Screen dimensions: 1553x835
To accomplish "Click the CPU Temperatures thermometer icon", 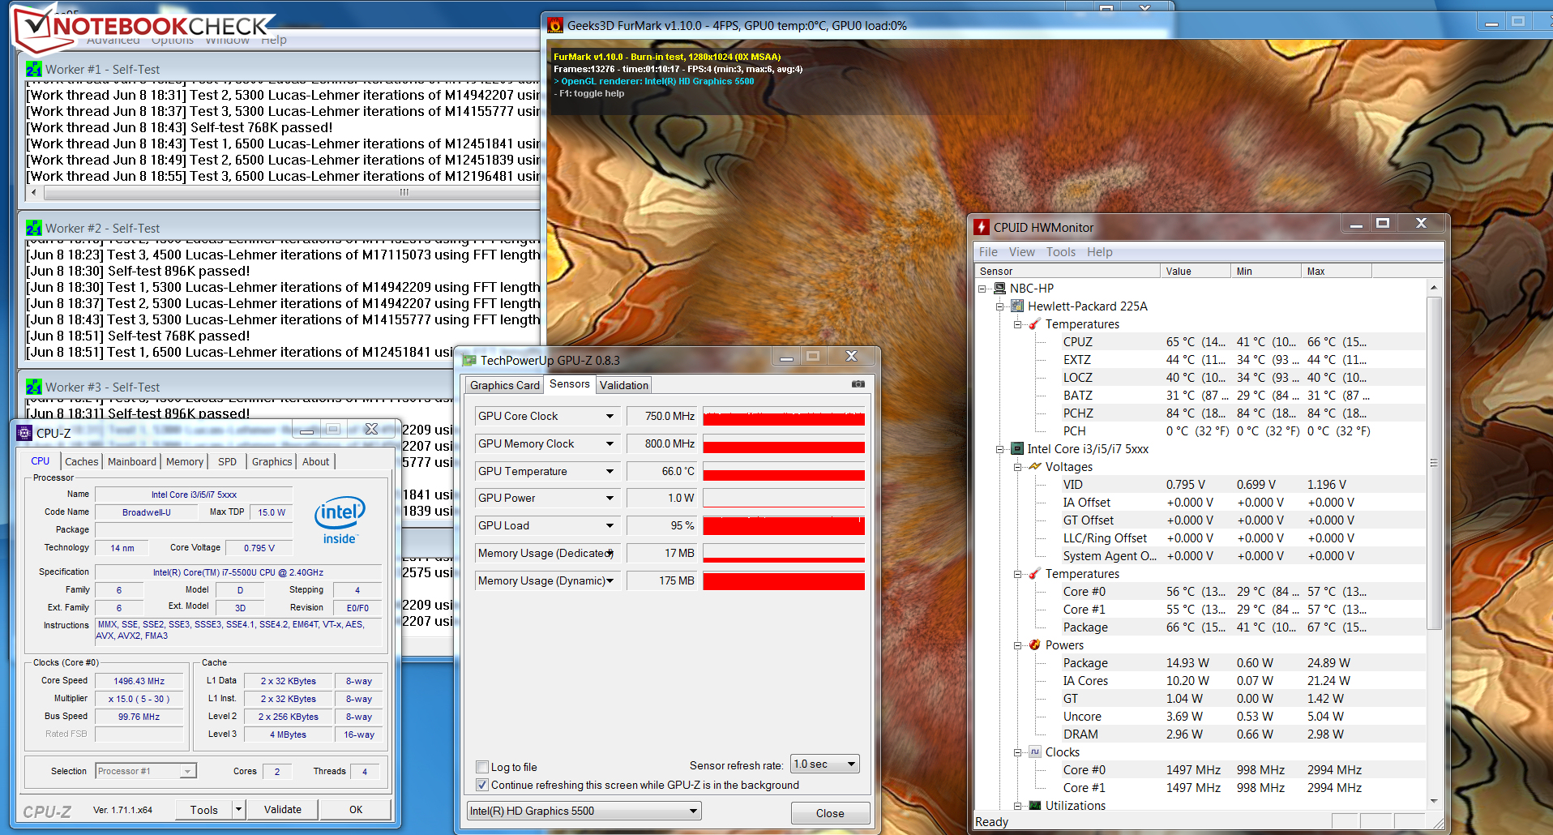I will (x=1035, y=574).
